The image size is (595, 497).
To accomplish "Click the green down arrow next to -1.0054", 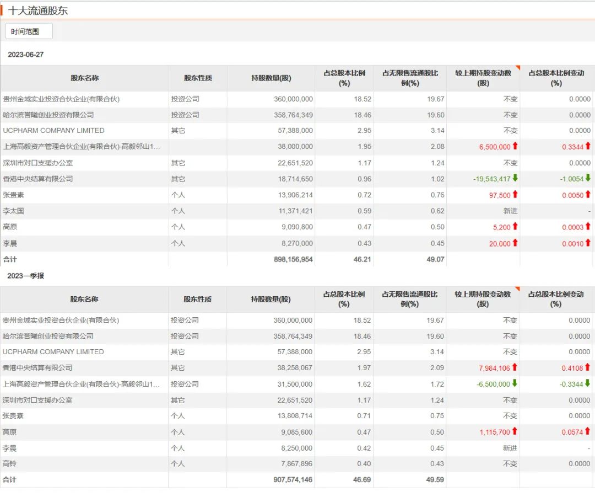I will pos(588,178).
